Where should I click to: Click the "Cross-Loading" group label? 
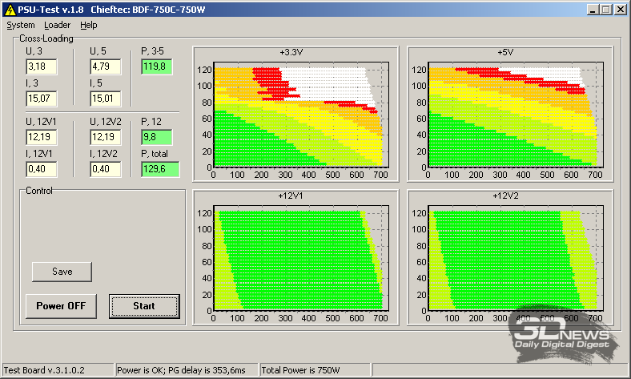pyautogui.click(x=46, y=38)
